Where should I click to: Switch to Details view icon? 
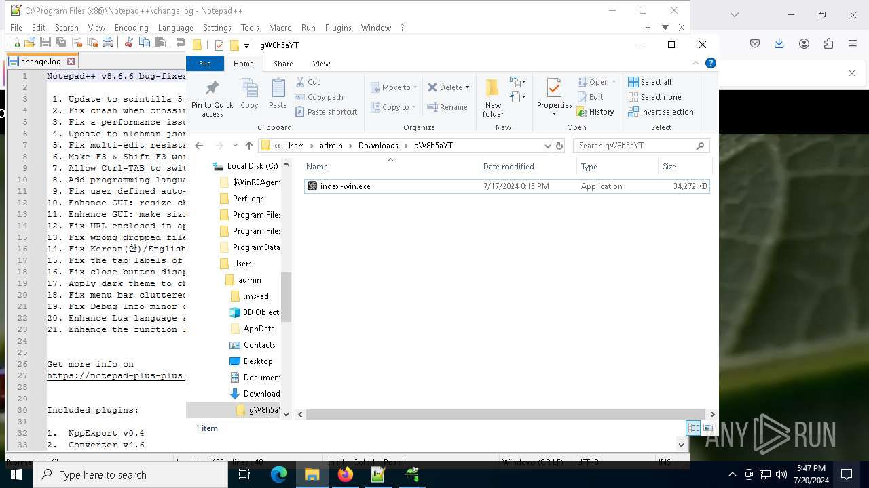point(693,428)
